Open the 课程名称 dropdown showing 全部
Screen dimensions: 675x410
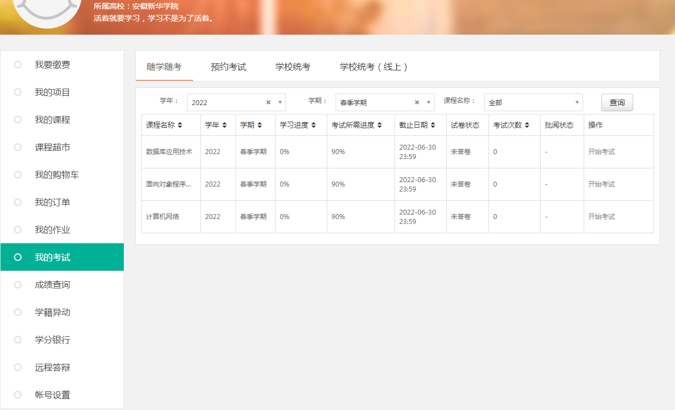[x=533, y=102]
